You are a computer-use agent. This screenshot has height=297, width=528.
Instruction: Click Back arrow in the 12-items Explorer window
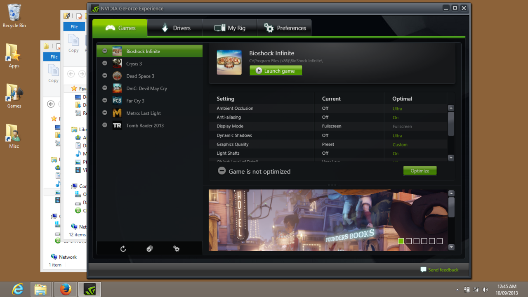pyautogui.click(x=71, y=74)
